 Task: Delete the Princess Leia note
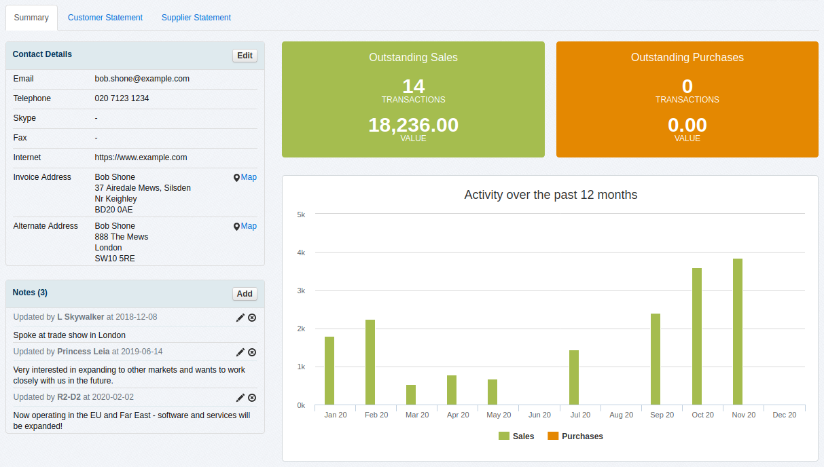[x=252, y=352]
